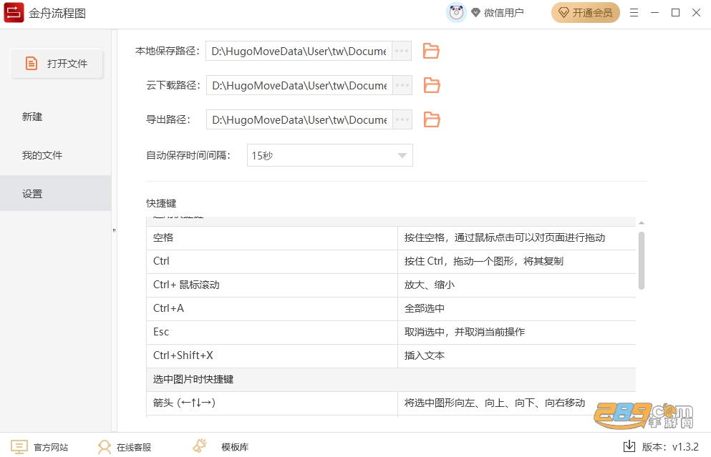
Task: Open folder for export path
Action: coord(431,119)
